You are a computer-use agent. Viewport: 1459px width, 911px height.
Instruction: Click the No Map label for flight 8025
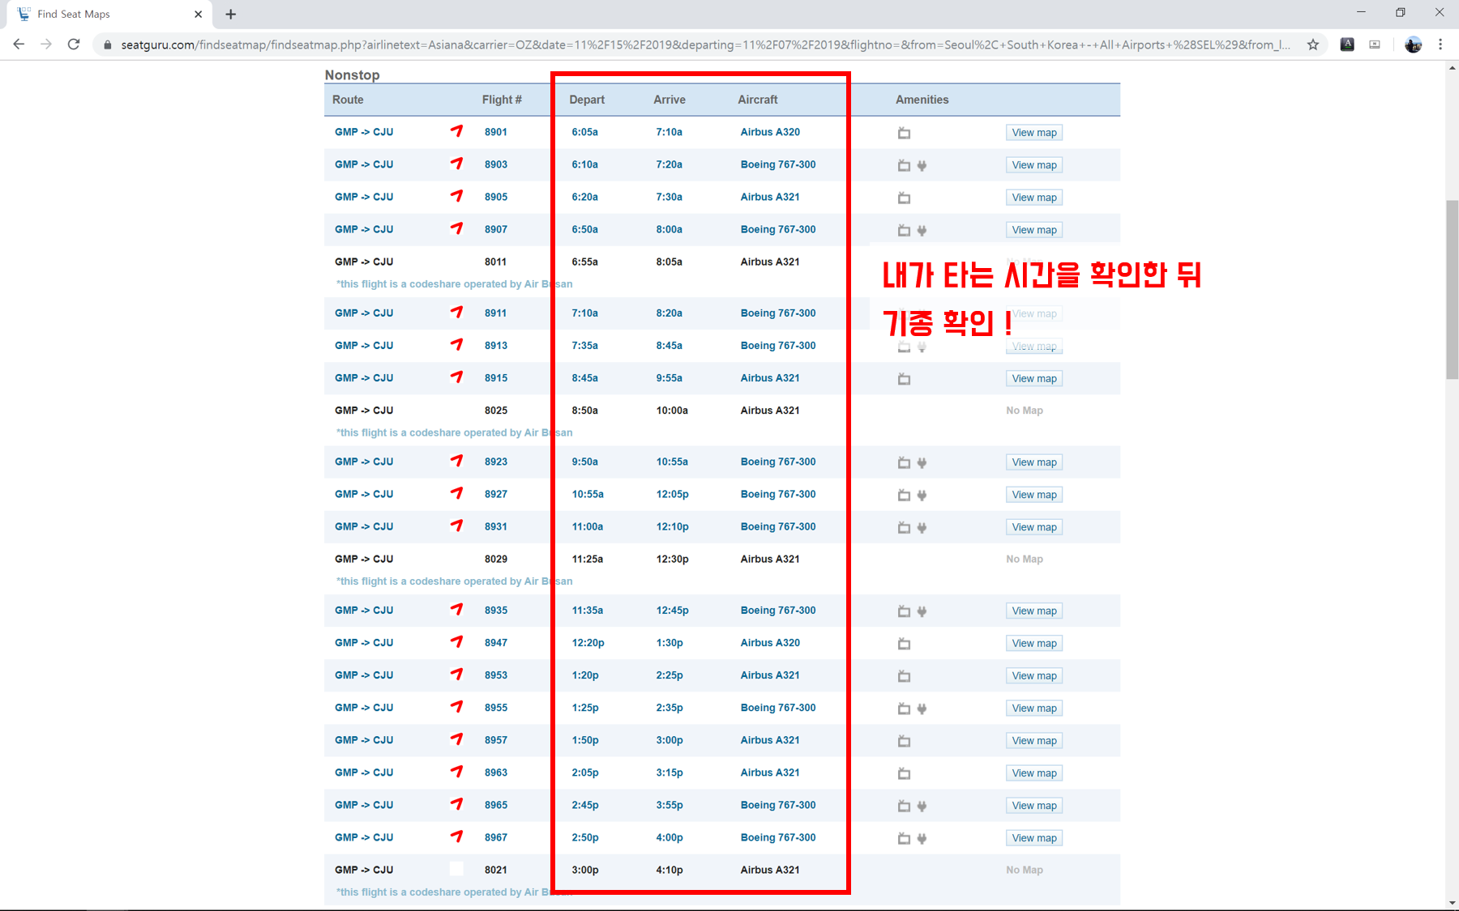click(1025, 411)
